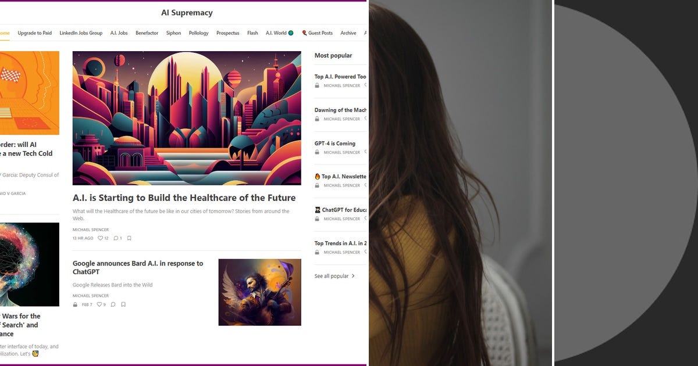Screen dimensions: 698x366
Task: Open the Top Trends in A.I. popular post
Action: (340, 243)
